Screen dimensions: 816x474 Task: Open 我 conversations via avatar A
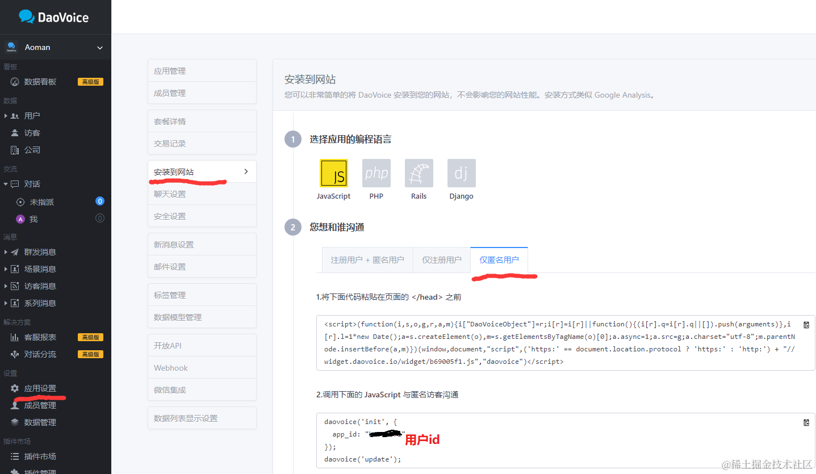point(20,219)
